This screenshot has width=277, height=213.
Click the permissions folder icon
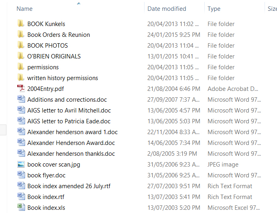(x=21, y=67)
